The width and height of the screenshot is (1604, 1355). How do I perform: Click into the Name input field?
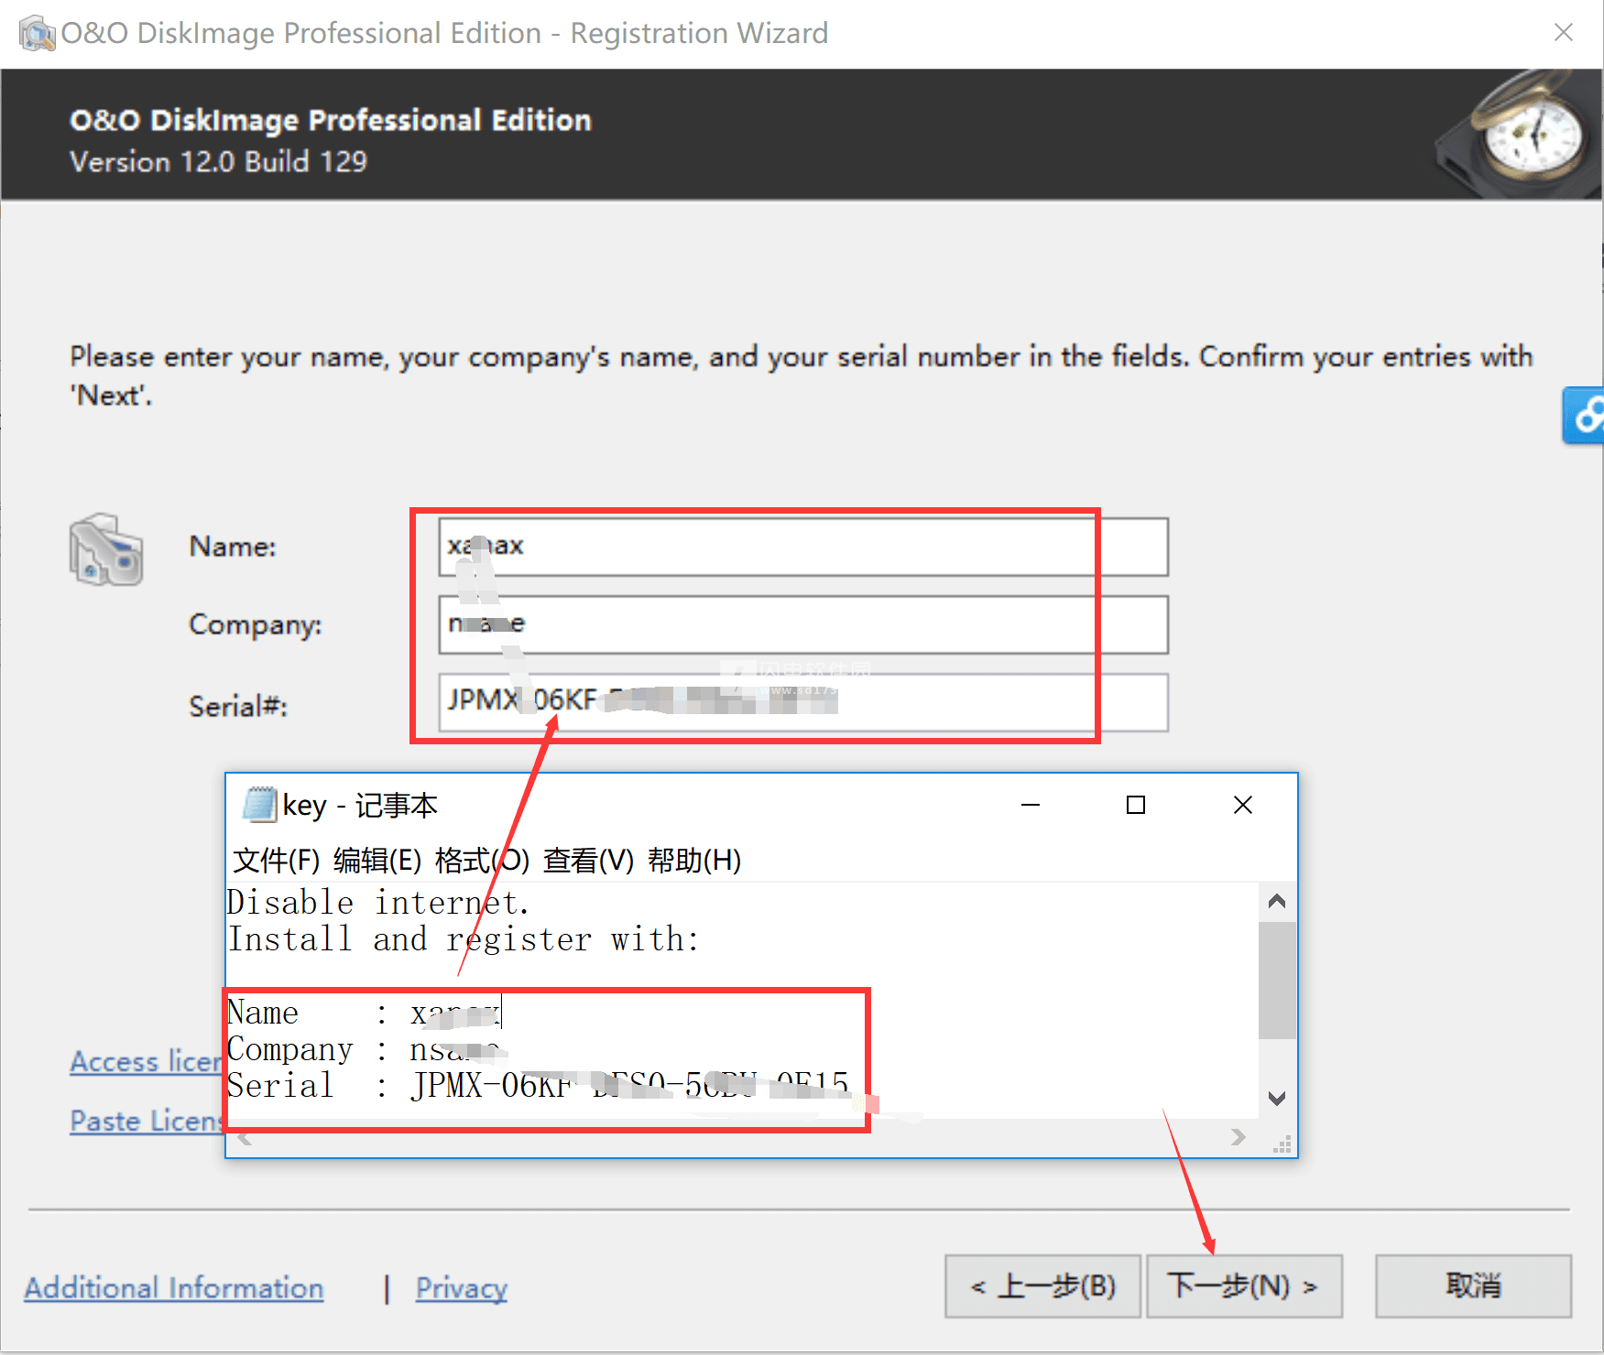coord(803,547)
